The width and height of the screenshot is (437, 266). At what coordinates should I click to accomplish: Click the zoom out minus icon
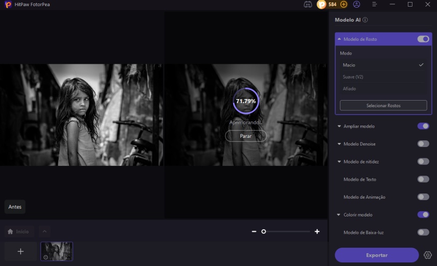pos(254,231)
